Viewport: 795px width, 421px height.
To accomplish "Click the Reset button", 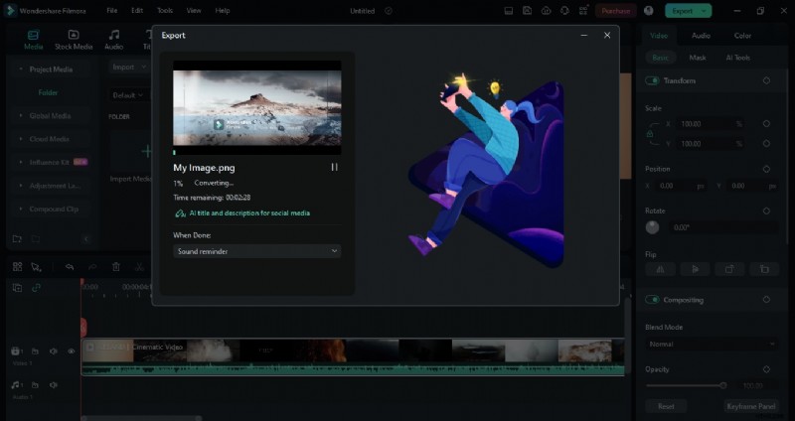I will 666,406.
